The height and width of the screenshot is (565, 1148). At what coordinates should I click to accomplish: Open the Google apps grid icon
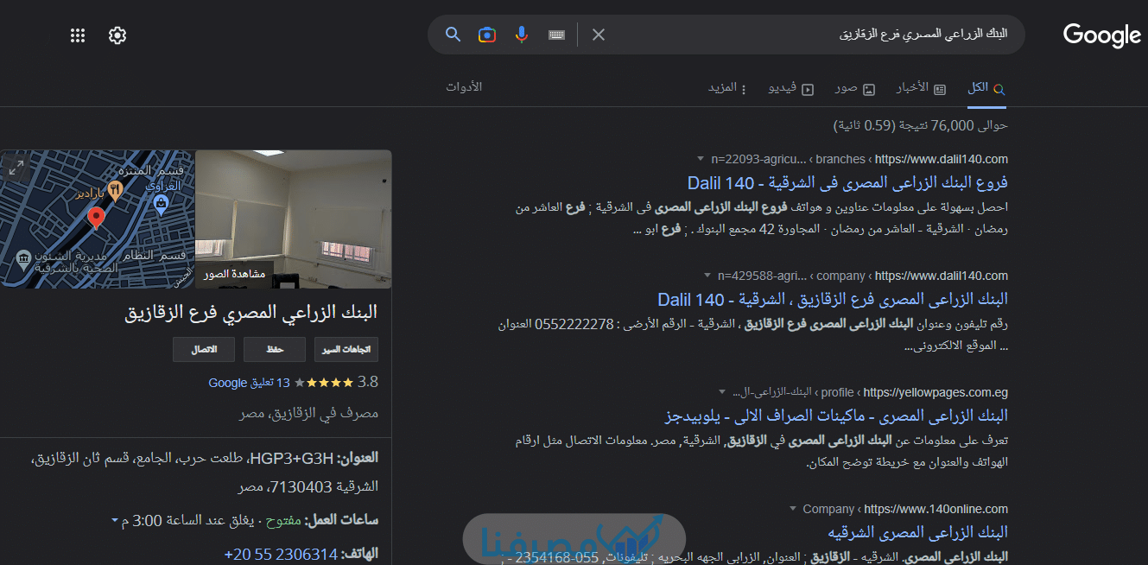[77, 35]
